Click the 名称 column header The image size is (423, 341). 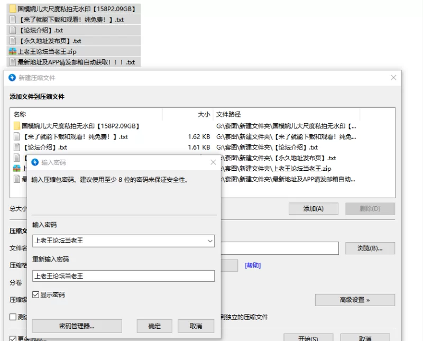click(20, 114)
